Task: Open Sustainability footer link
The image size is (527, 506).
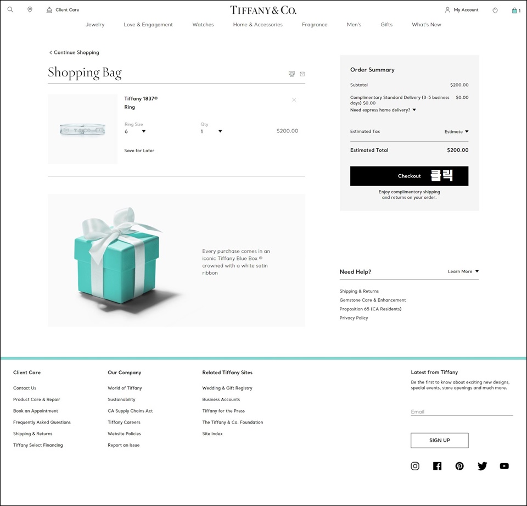Action: point(121,399)
